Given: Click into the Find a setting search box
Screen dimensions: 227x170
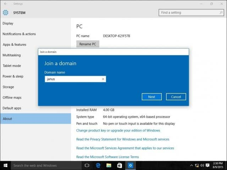Looking at the screenshot, I should click(x=191, y=13).
